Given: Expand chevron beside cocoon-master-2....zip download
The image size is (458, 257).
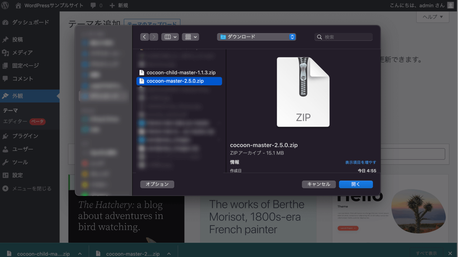Looking at the screenshot, I should (x=169, y=254).
